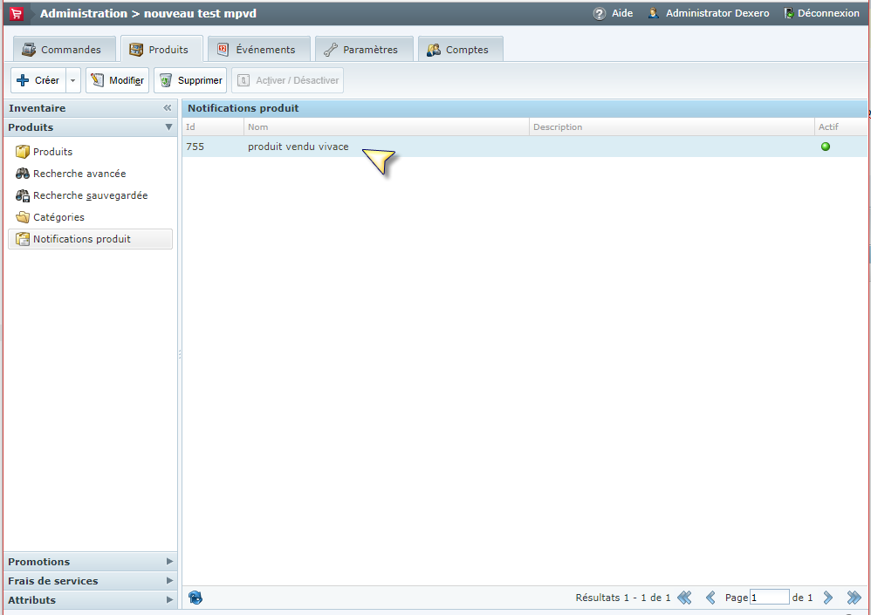This screenshot has height=615, width=871.
Task: Open the Événements tab
Action: click(259, 50)
